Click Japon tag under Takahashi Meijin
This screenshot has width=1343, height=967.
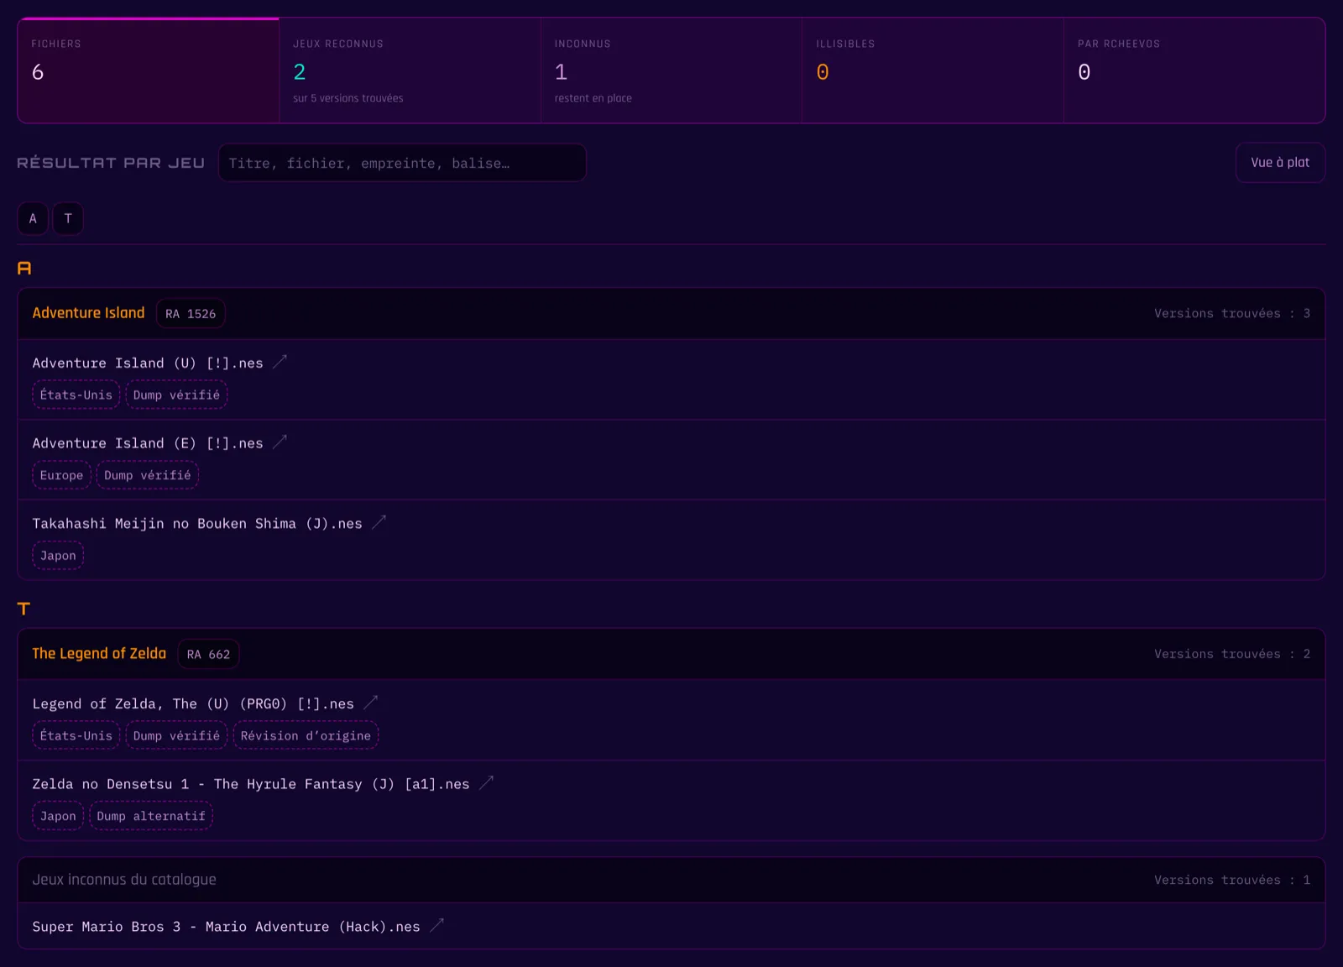pyautogui.click(x=58, y=556)
